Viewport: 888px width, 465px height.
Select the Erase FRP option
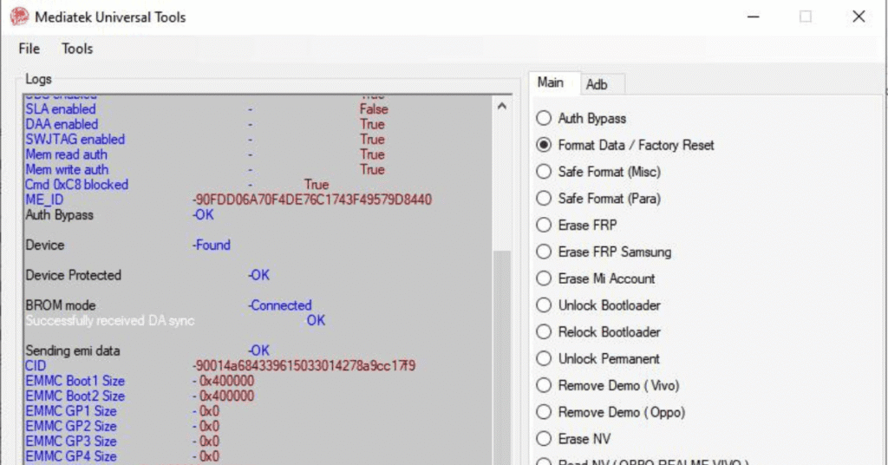pos(577,225)
